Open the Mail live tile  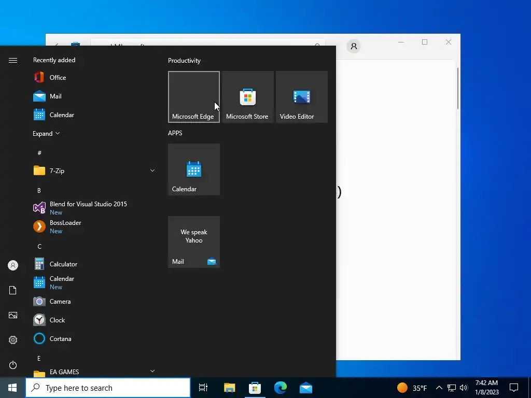pos(194,242)
